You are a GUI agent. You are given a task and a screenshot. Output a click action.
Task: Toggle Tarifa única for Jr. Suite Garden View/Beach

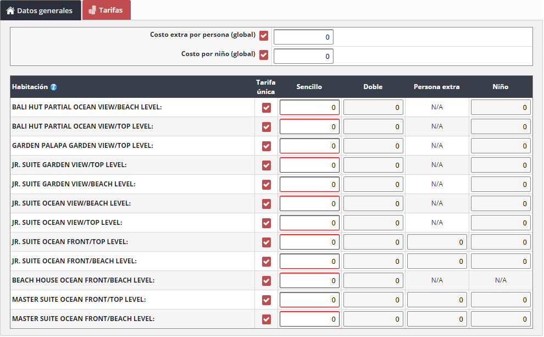(x=267, y=185)
